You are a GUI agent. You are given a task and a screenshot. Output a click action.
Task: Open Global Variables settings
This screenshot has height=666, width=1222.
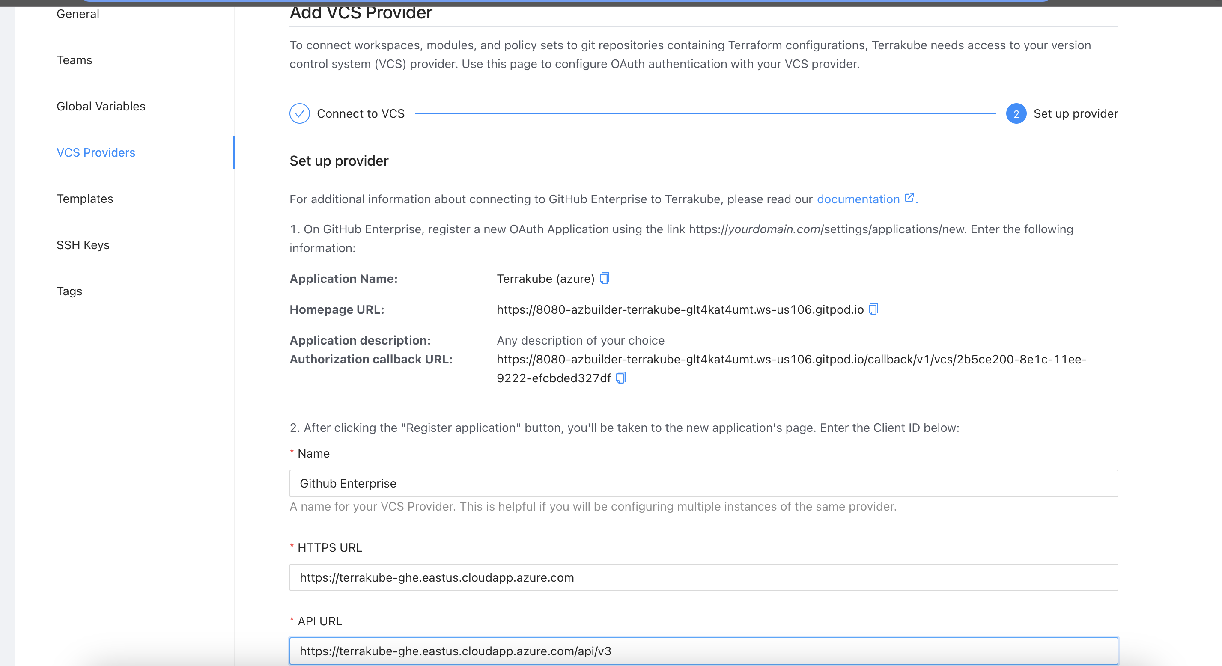click(101, 106)
